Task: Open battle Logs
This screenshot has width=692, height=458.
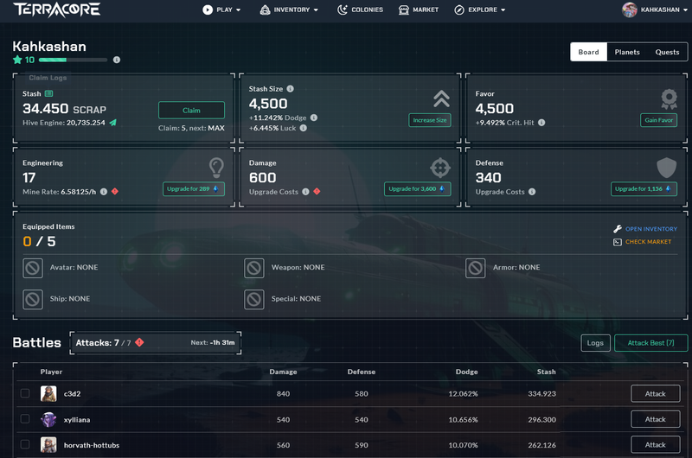Action: pyautogui.click(x=595, y=343)
